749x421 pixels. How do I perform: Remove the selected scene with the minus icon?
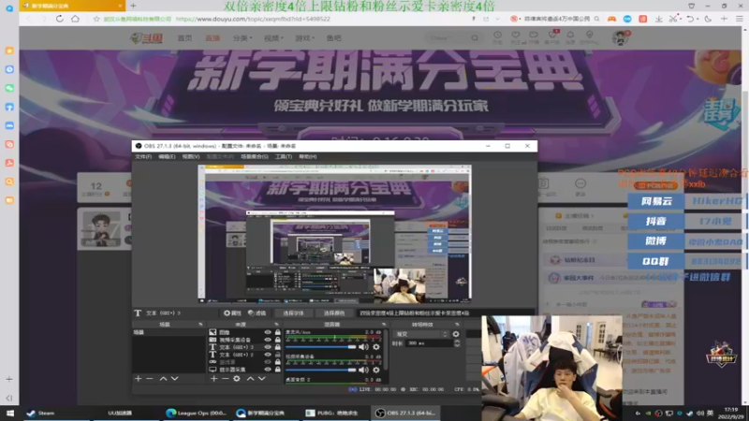click(150, 379)
